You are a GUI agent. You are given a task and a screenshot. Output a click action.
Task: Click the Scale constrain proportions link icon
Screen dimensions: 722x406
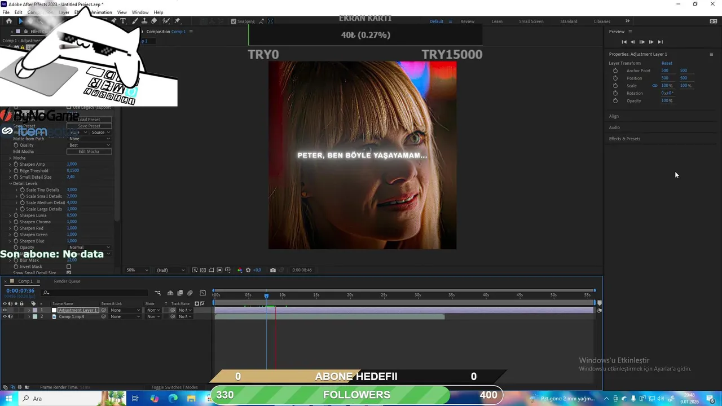tap(655, 86)
